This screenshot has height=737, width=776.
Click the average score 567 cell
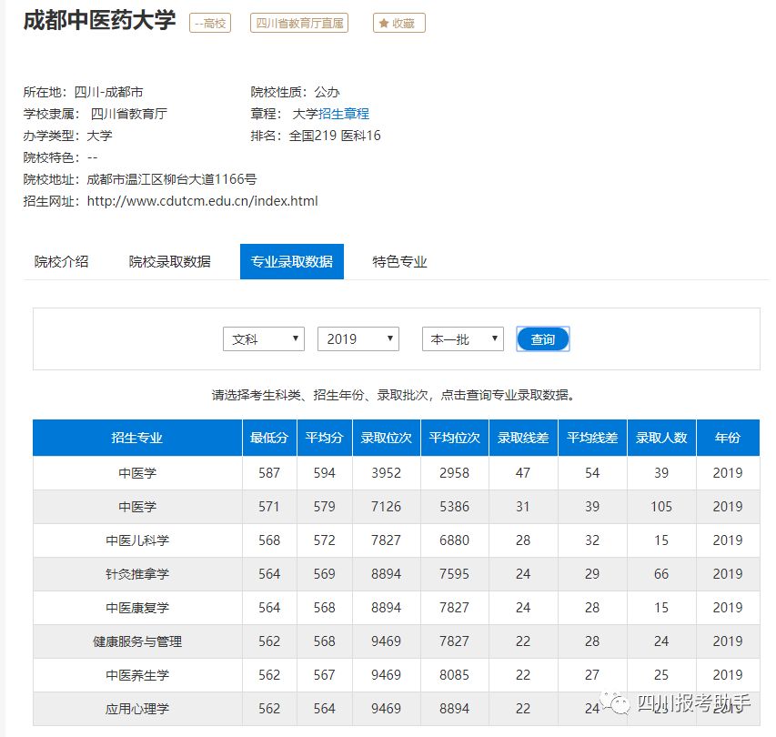(x=324, y=675)
